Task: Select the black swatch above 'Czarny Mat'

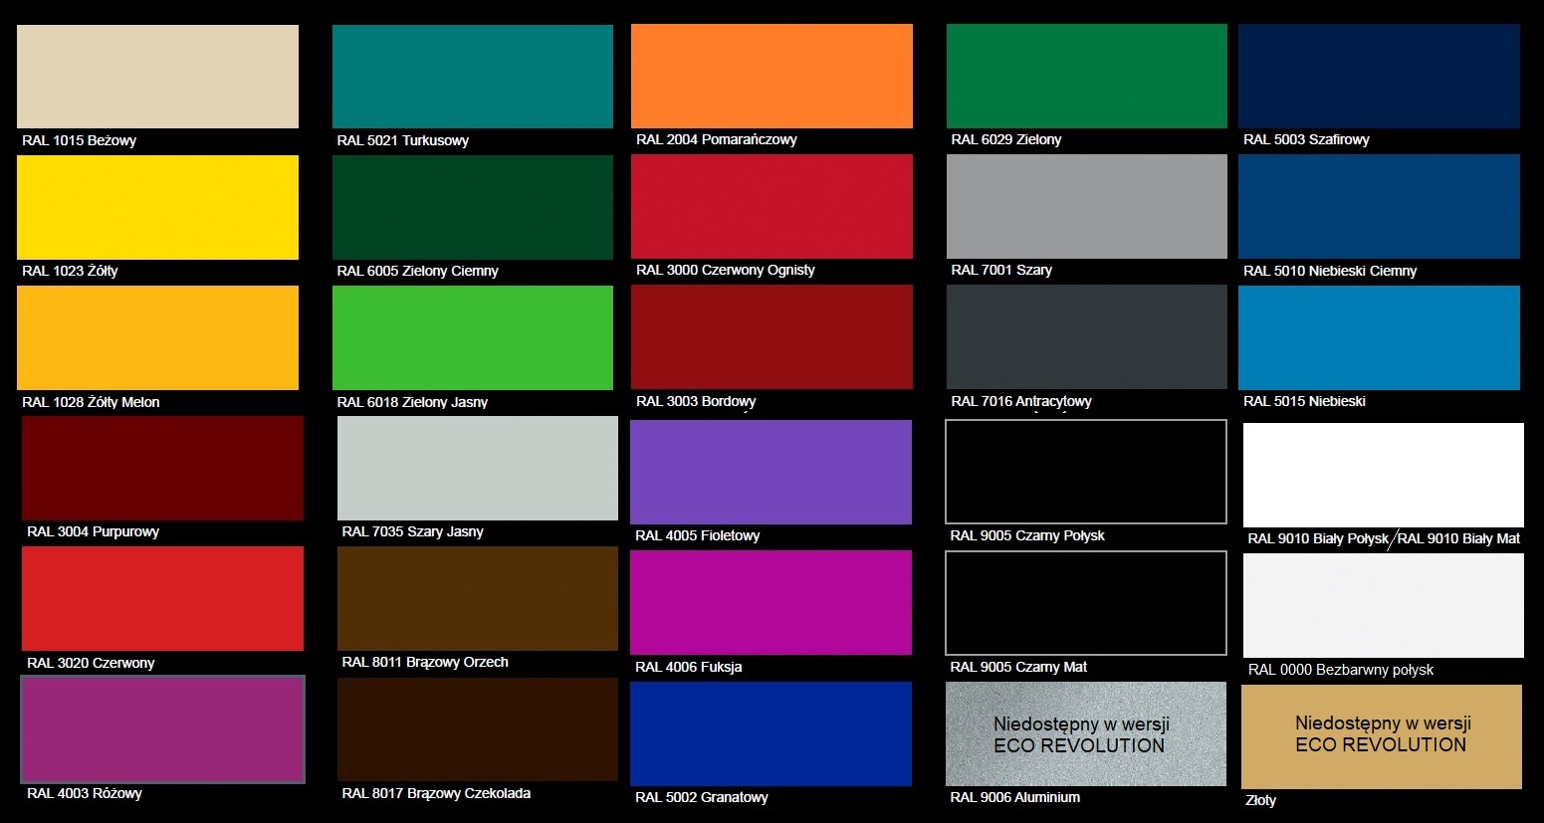Action: [1086, 603]
